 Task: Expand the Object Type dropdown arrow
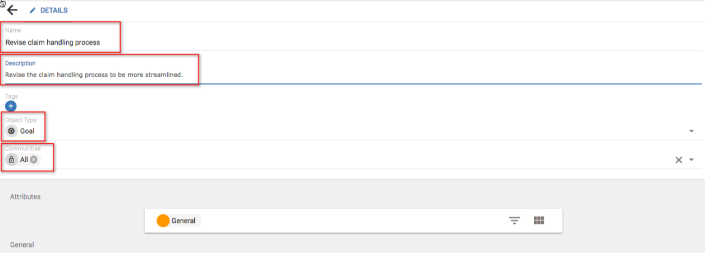click(692, 131)
